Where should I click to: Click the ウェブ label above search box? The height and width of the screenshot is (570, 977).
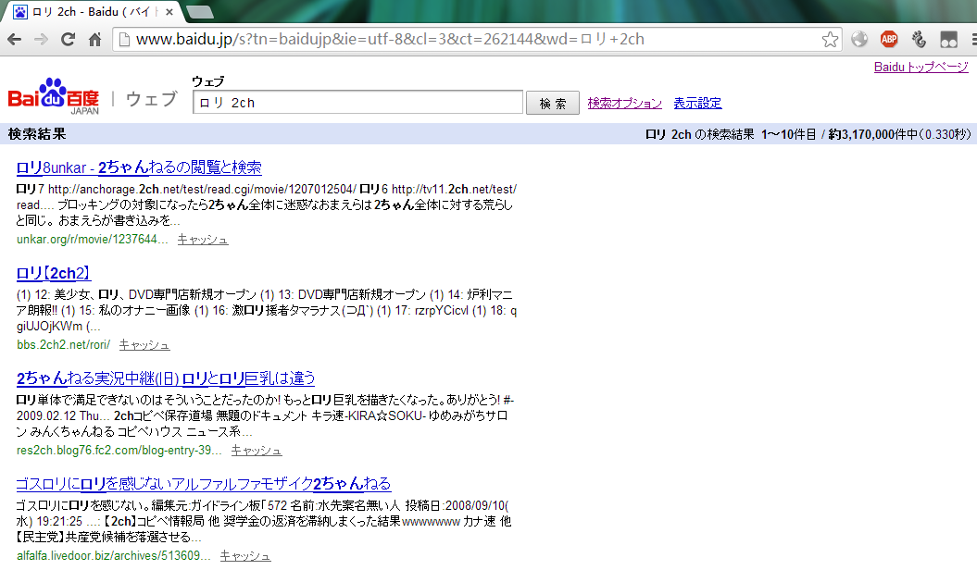tap(208, 81)
